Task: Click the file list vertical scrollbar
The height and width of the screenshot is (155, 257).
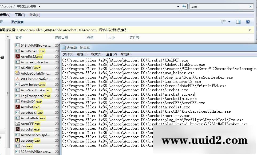Action: (x=8, y=93)
